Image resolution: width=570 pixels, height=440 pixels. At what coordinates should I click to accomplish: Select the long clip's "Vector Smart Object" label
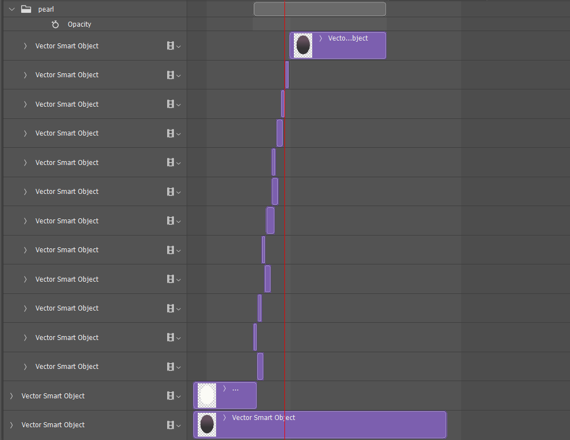coord(263,417)
